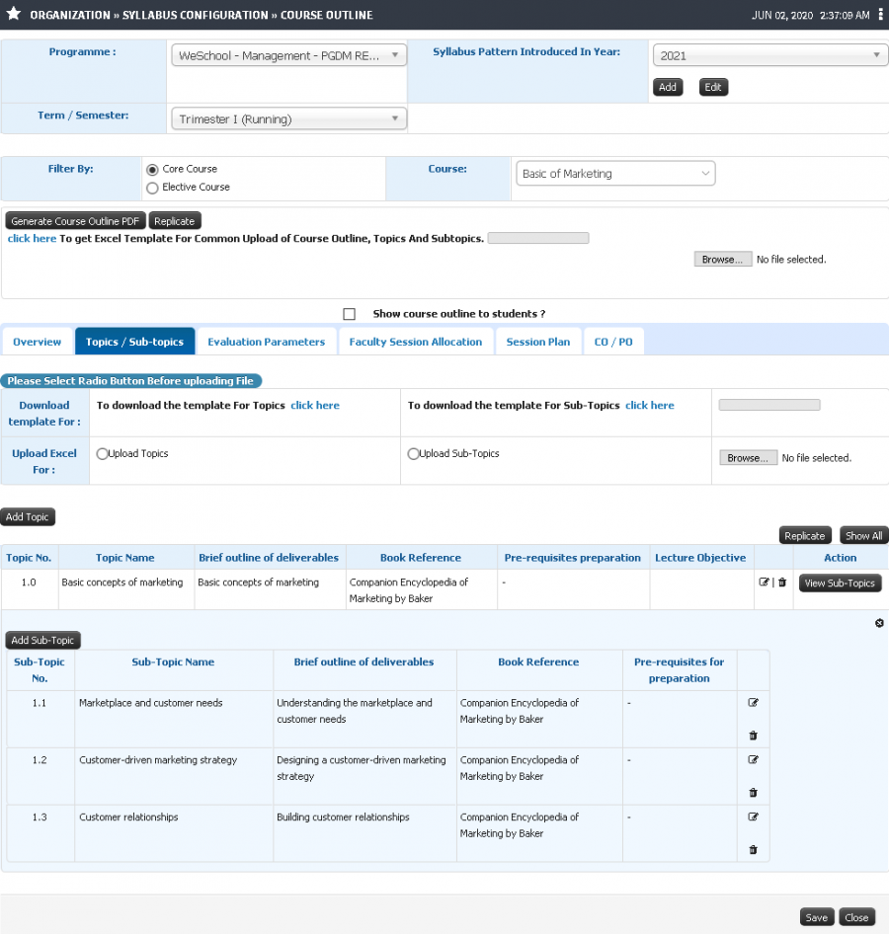Edit sub-topic 1.1 Marketplace and customer needs

click(753, 702)
